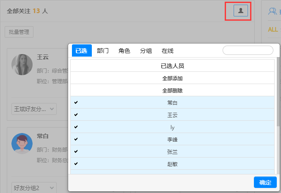The width and height of the screenshot is (281, 193).
Task: Switch to the 部门 tab
Action: [103, 51]
